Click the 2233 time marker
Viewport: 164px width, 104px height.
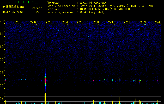click(x=49, y=22)
